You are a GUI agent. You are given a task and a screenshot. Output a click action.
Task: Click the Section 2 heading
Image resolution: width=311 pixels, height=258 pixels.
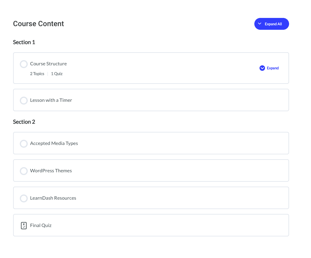point(24,122)
